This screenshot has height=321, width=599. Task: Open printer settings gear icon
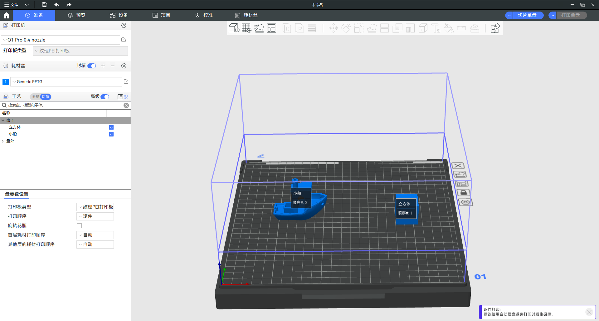coord(124,25)
